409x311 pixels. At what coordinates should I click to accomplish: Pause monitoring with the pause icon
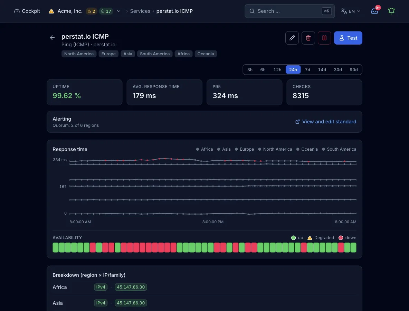pos(324,38)
